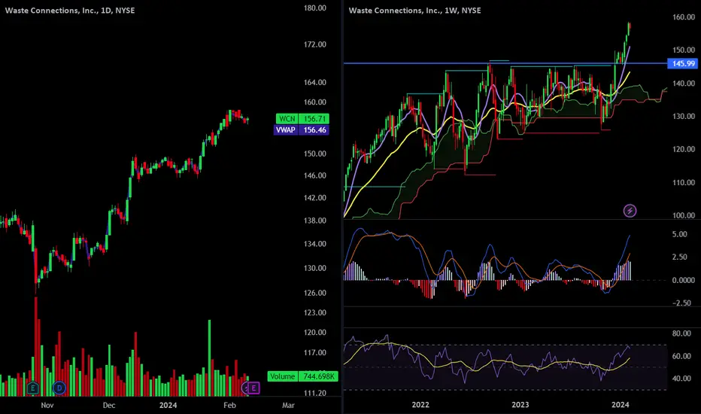Screen dimensions: 701x414
Task: Click the Feb label on the time axis
Action: 229,405
